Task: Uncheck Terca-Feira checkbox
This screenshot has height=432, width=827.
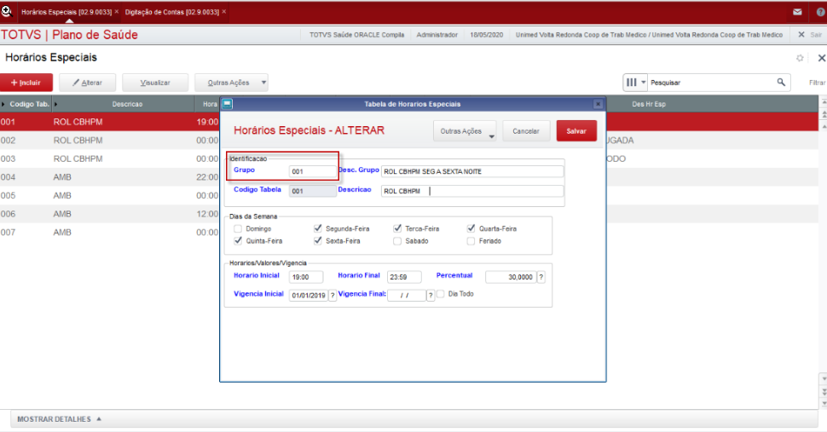Action: 397,228
